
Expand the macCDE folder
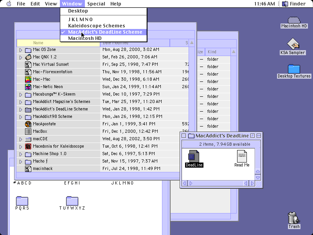tap(21, 139)
